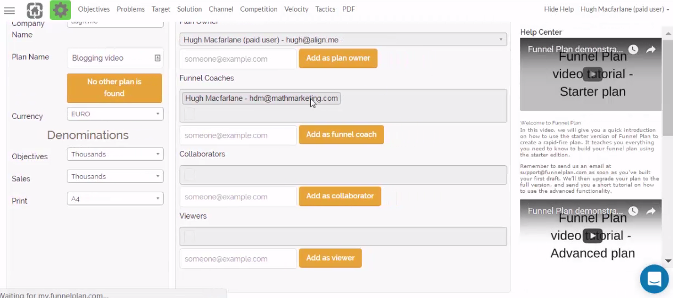Click the share arrow on Starter video

(x=651, y=50)
